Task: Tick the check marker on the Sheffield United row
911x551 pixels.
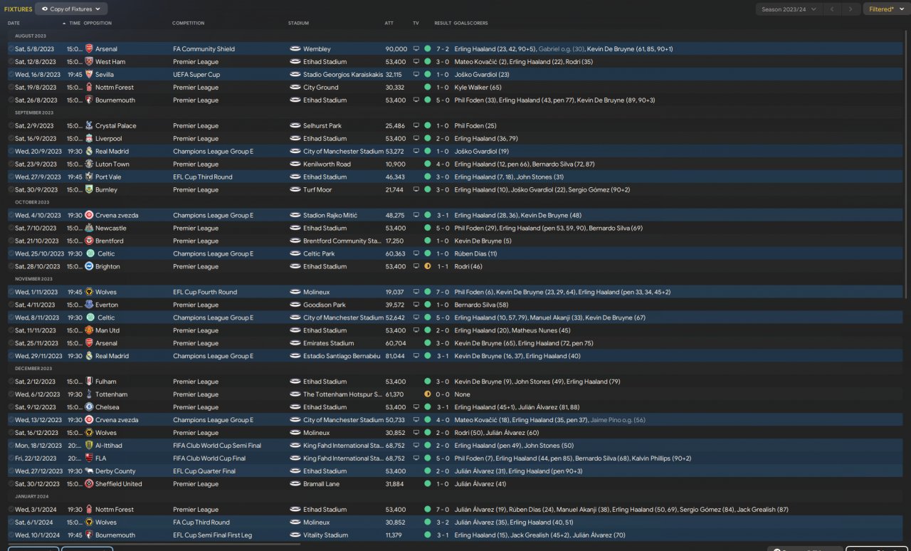Action: [11, 485]
